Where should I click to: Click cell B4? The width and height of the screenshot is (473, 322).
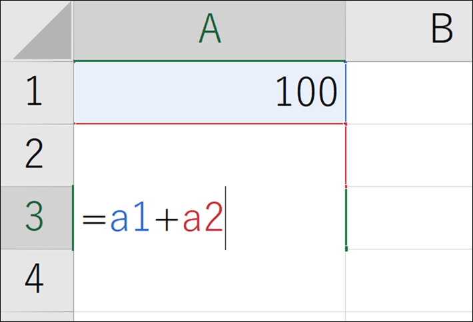(410, 280)
